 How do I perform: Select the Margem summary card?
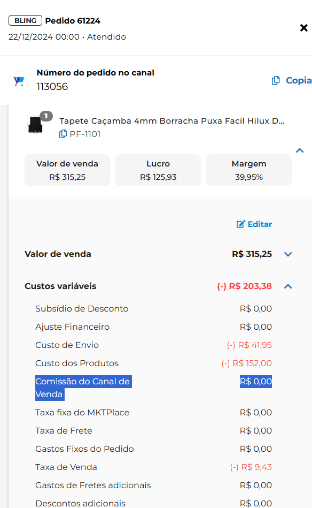pos(249,170)
